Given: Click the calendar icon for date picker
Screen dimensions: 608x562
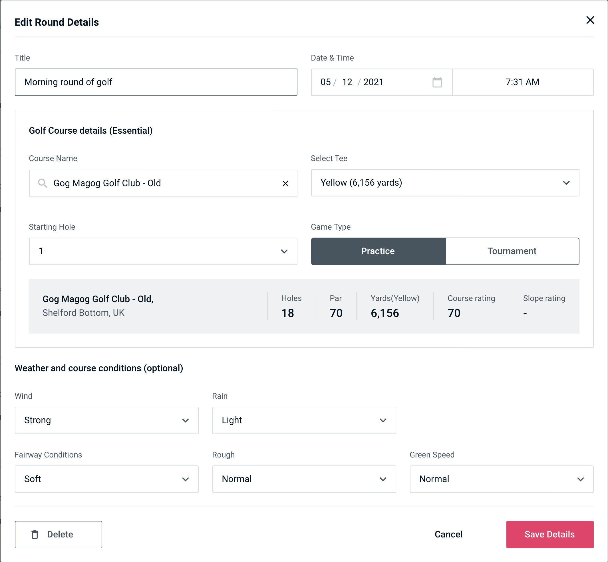Looking at the screenshot, I should 436,82.
